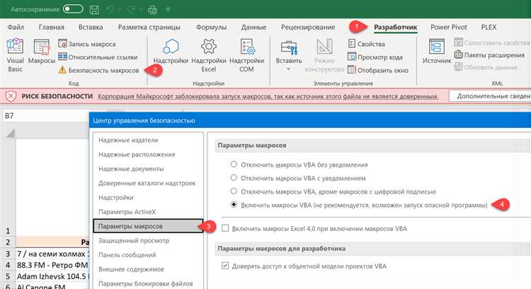
Task: Open the Файл menu tab
Action: (x=16, y=27)
